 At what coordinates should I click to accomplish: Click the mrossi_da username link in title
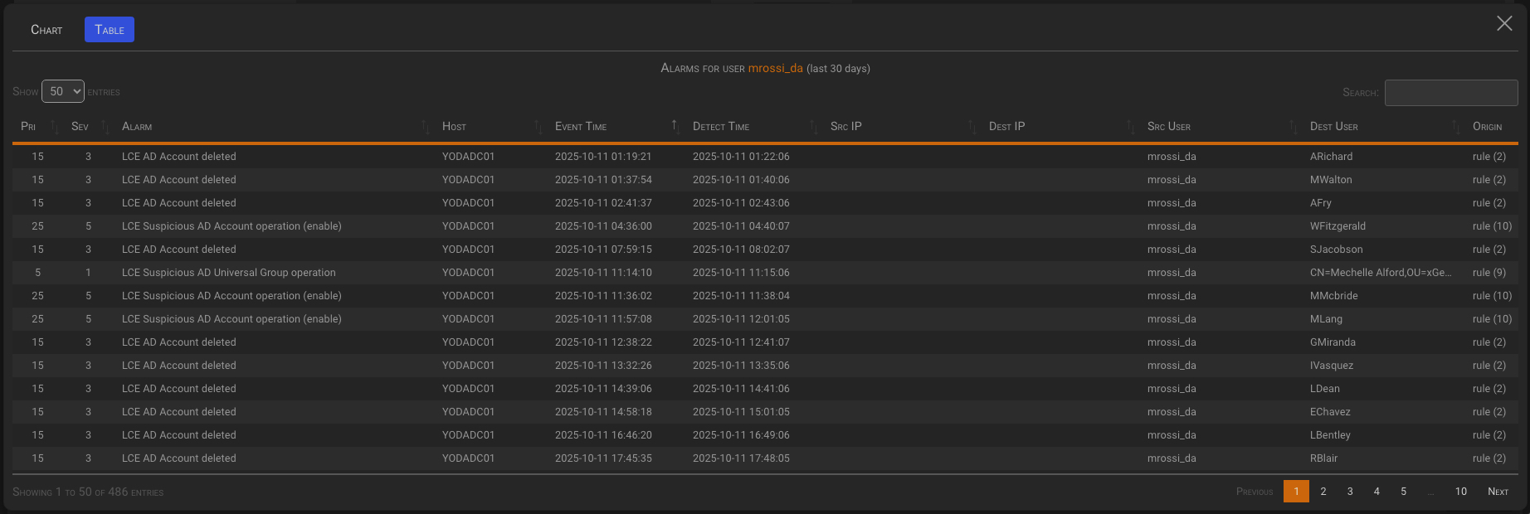coord(775,68)
